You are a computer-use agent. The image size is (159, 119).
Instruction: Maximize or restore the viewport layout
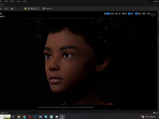148,14
